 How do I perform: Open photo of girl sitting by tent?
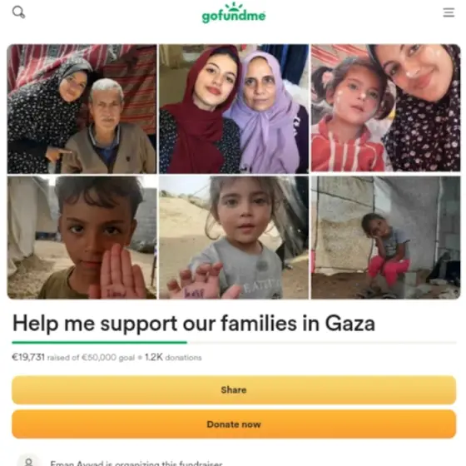386,237
